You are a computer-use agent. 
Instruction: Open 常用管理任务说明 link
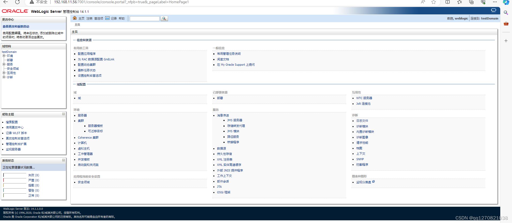click(x=229, y=54)
